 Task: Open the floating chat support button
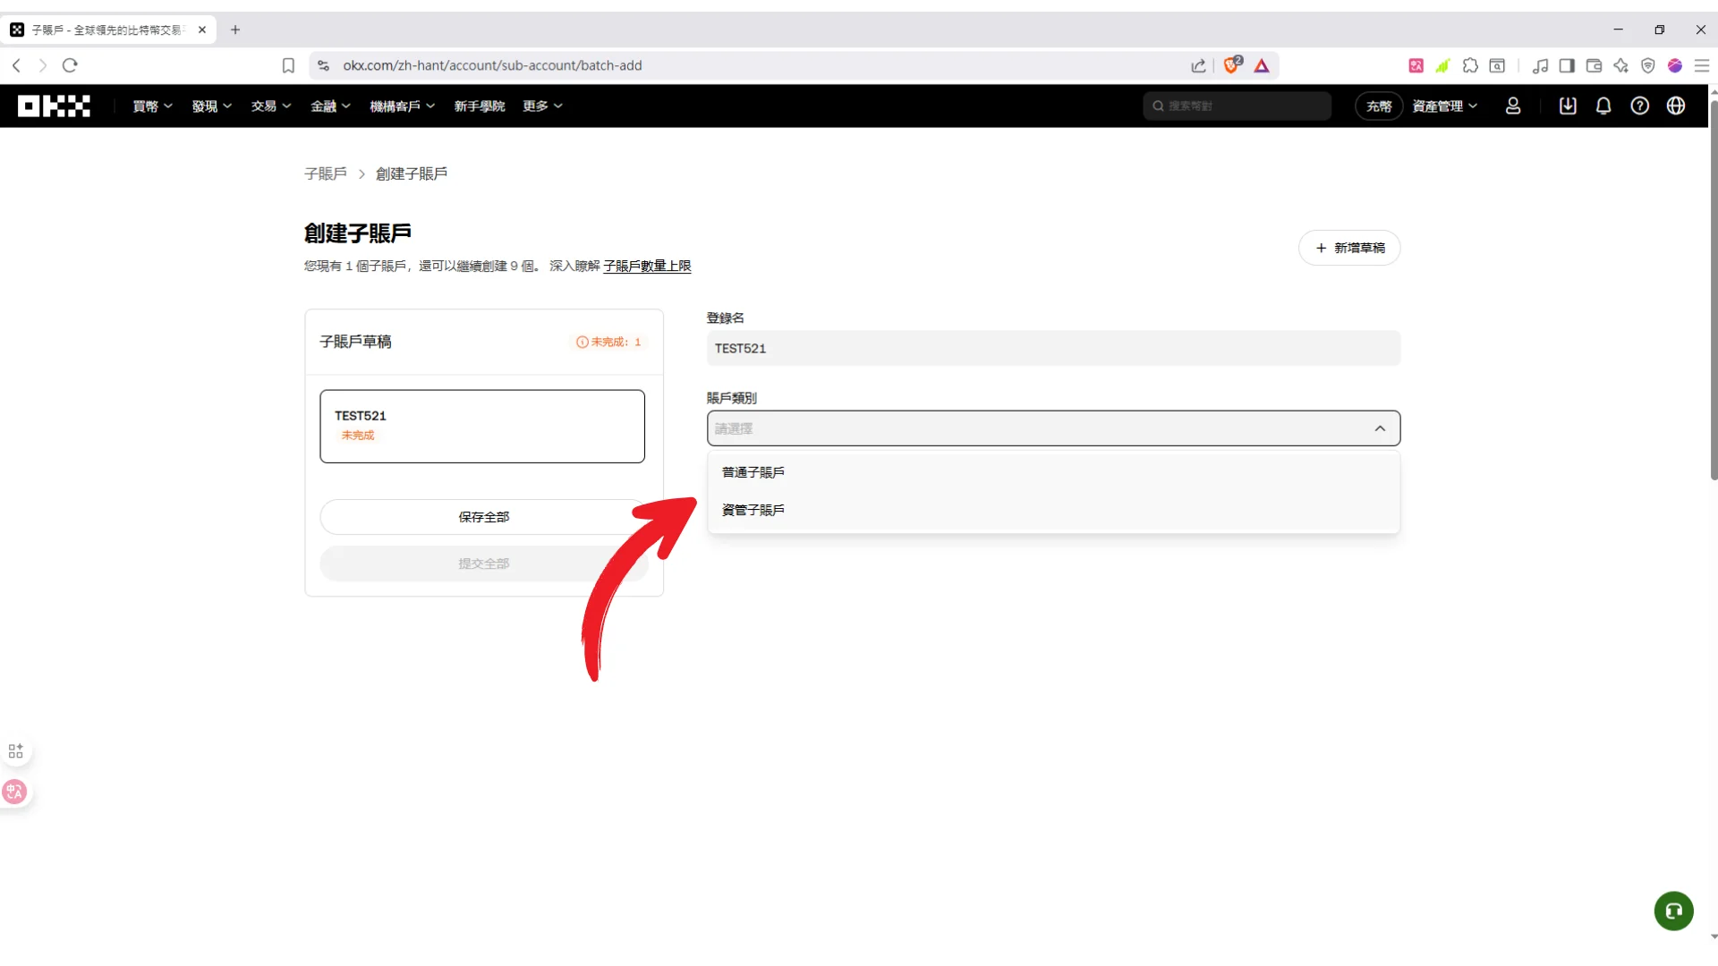tap(1673, 911)
